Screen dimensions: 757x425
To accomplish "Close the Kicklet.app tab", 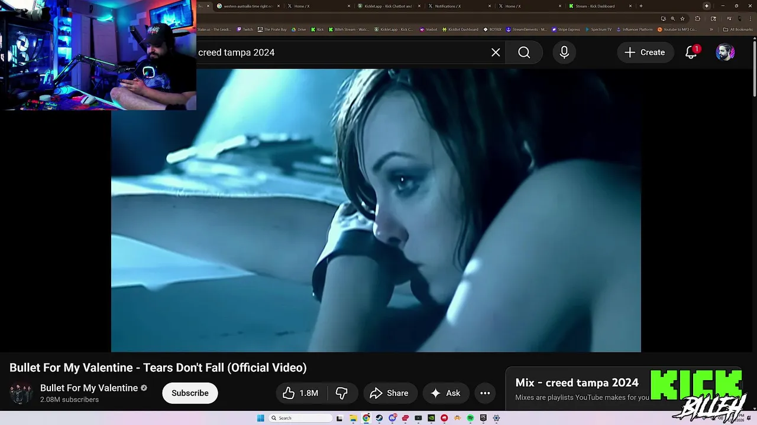I will 419,6.
